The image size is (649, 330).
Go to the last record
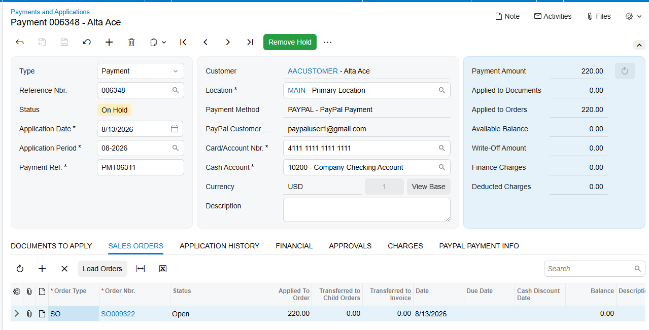(x=250, y=42)
